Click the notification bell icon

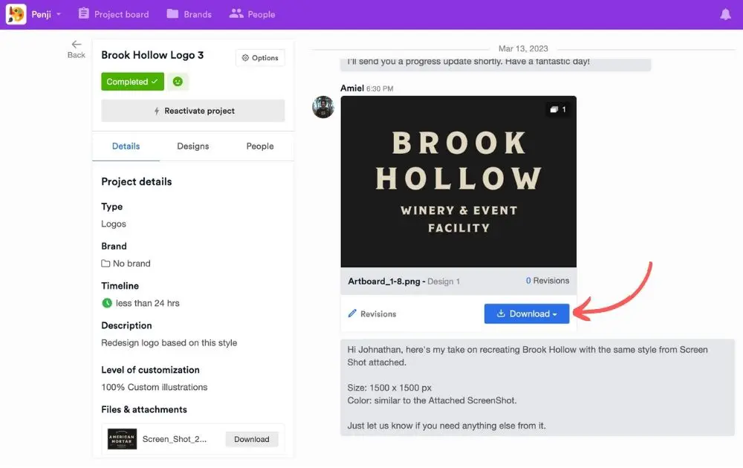coord(725,14)
